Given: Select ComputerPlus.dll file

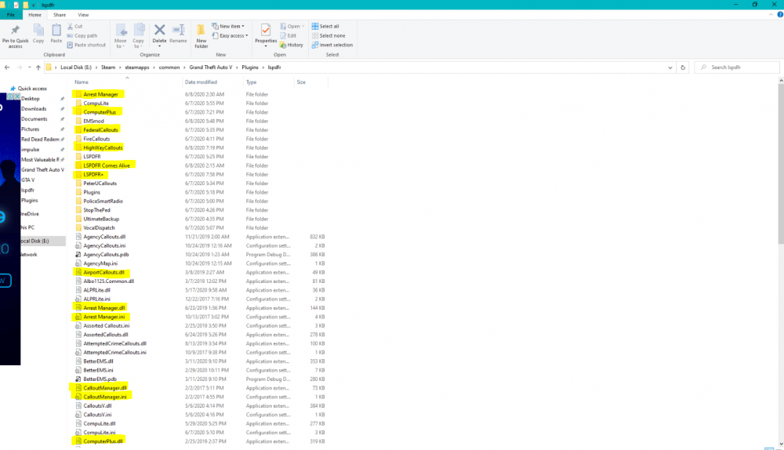Looking at the screenshot, I should [x=103, y=441].
